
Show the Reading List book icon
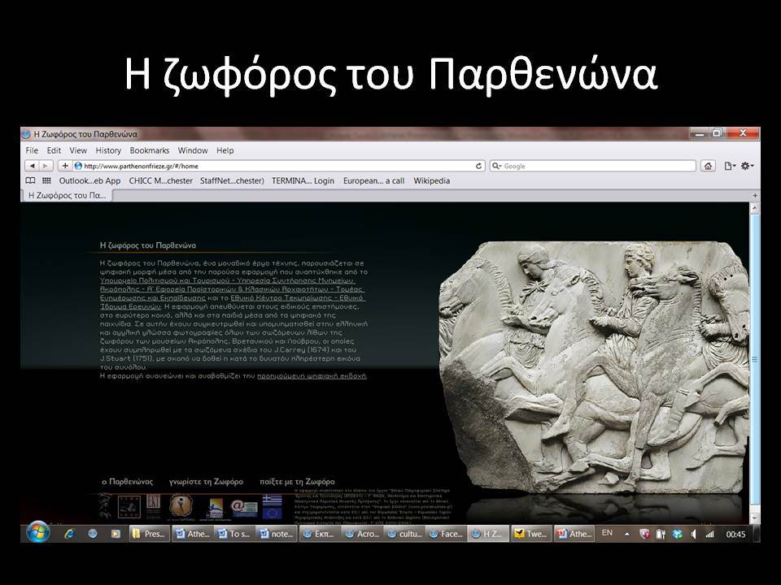pos(30,180)
